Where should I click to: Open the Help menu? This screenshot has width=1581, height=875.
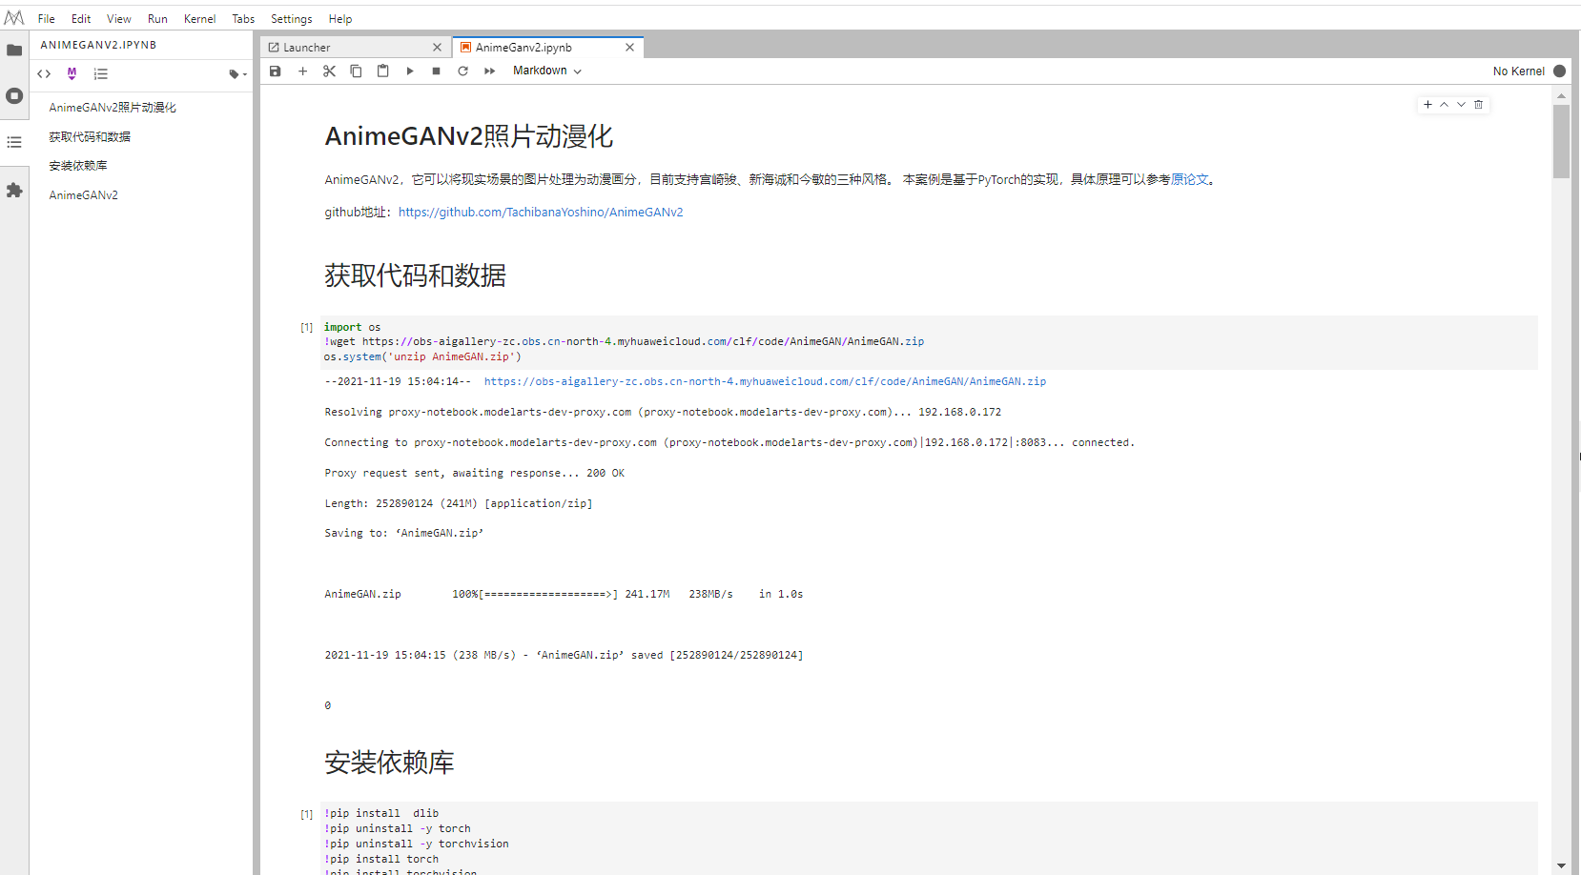(340, 19)
